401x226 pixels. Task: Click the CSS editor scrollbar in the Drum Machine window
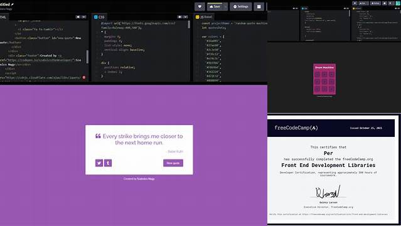coord(349,13)
